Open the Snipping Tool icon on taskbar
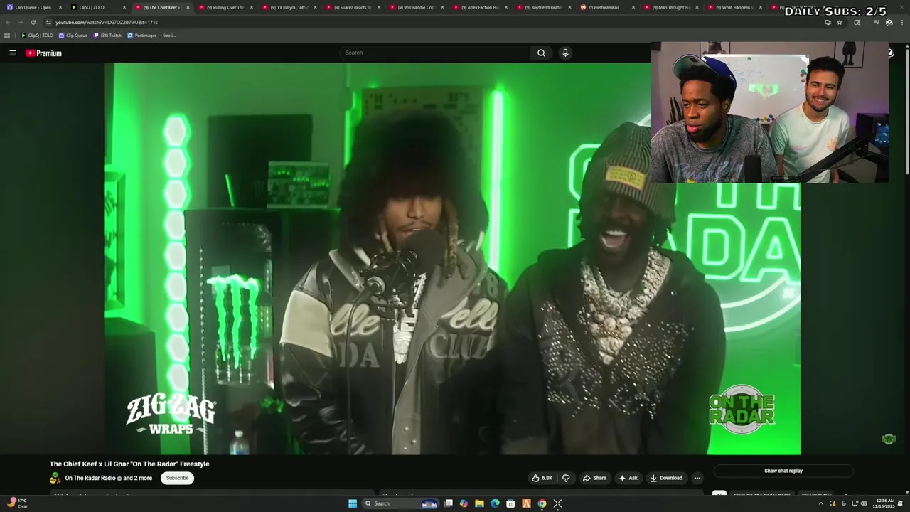Viewport: 910px width, 512px height. pyautogui.click(x=557, y=503)
